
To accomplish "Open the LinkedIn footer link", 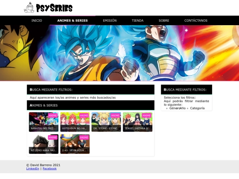I will pos(33,169).
